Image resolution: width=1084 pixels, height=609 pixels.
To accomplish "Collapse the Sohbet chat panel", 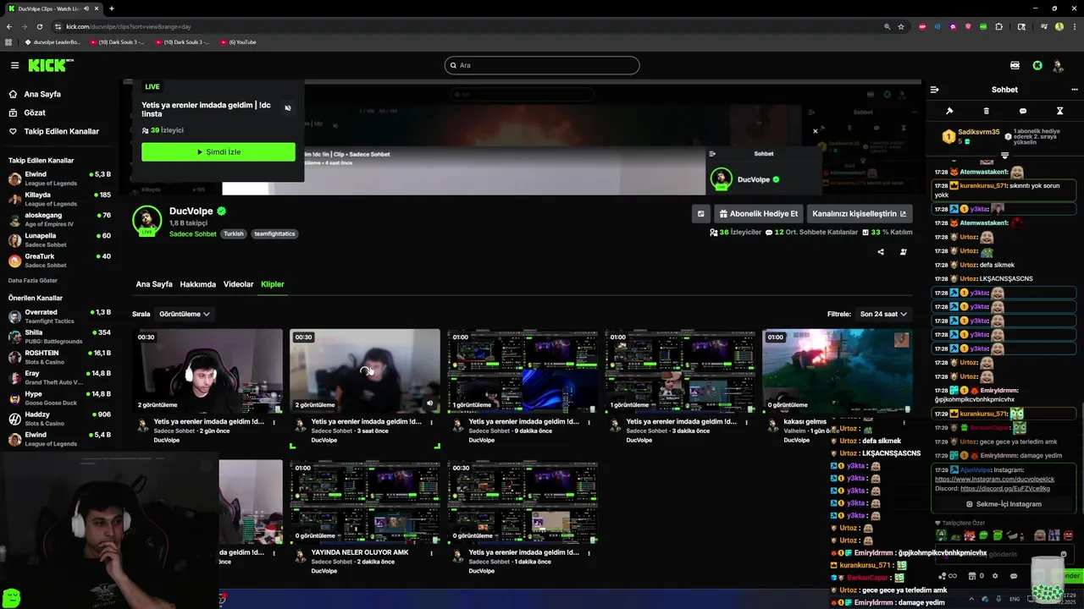I will coord(934,90).
